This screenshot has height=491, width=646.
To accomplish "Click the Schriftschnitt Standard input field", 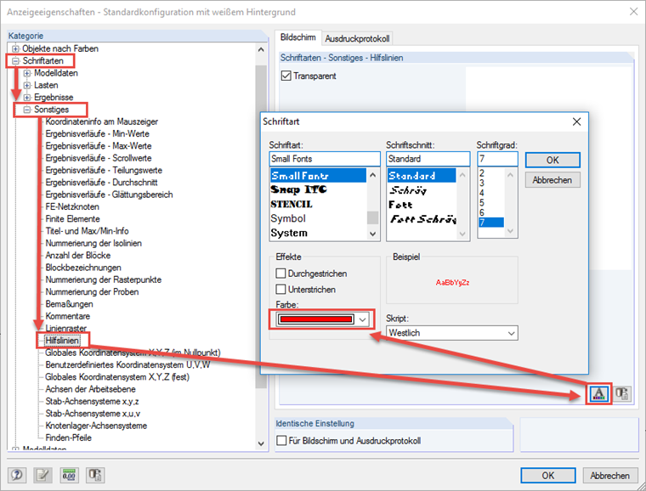I will (428, 159).
